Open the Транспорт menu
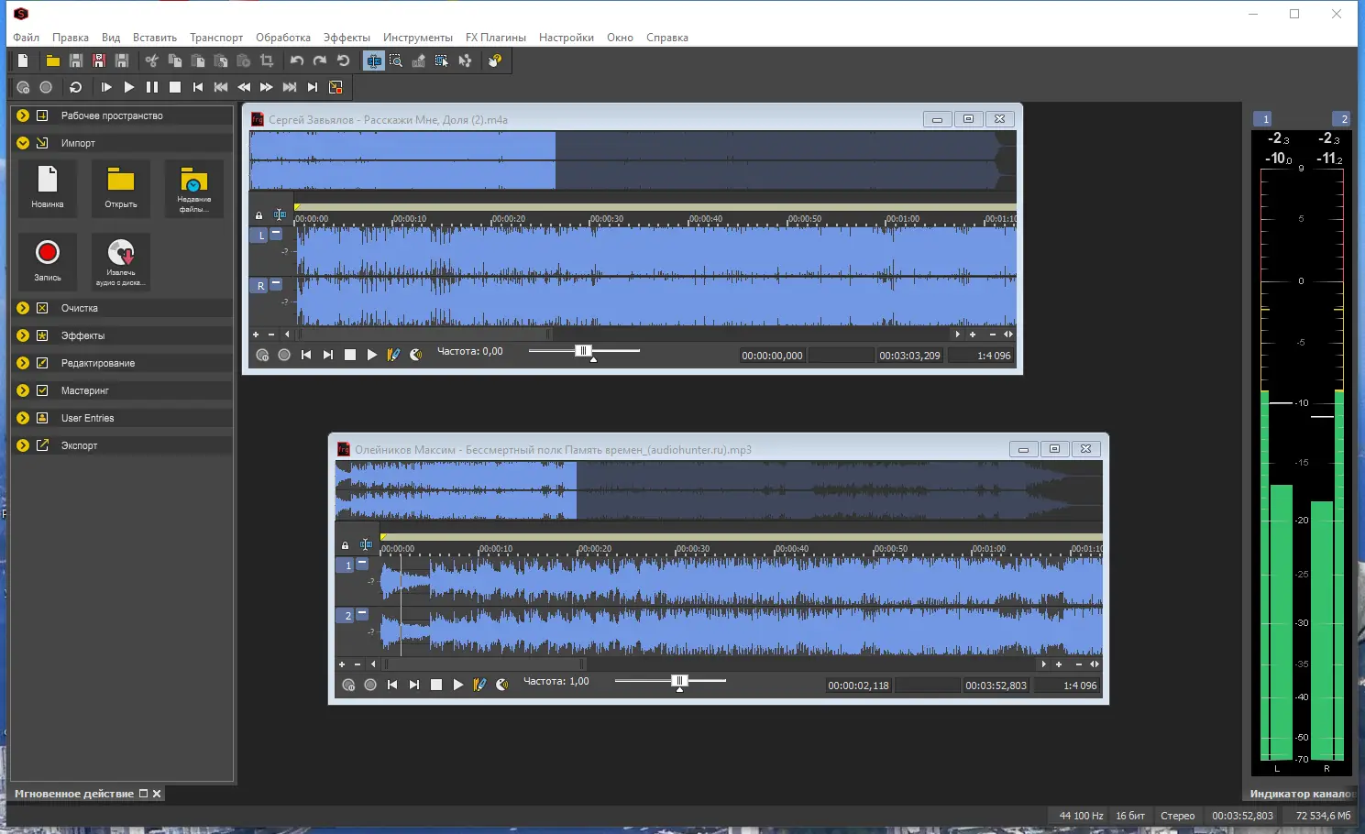This screenshot has width=1365, height=834. (x=216, y=38)
